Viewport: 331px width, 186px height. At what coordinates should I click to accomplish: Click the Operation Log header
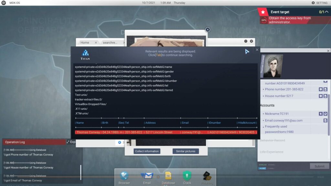34,142
